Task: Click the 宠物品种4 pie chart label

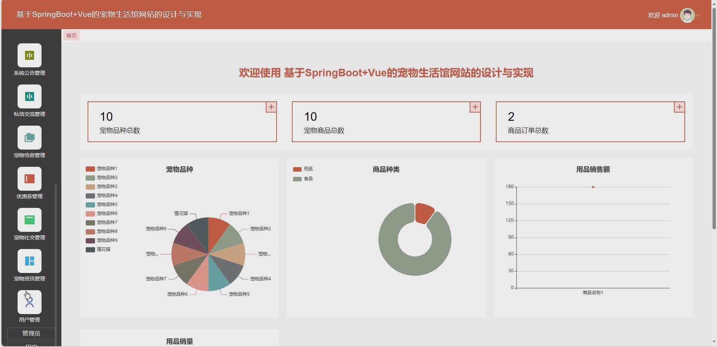Action: click(x=260, y=279)
